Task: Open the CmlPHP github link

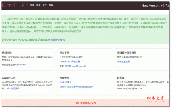Action: tap(22, 65)
